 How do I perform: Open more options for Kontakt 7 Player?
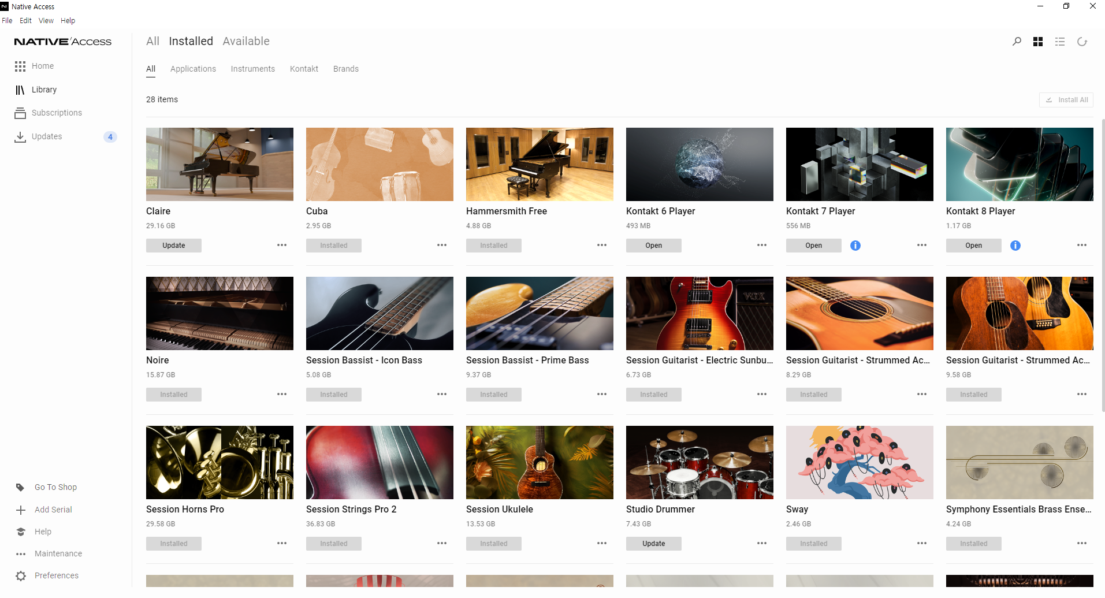click(x=922, y=245)
